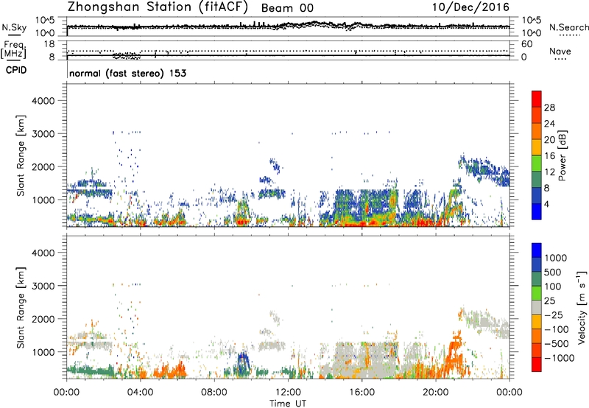Screen dimensions: 589x408
Task: Click the gray -25 to 25 Velocity segment
Action: coord(537,307)
